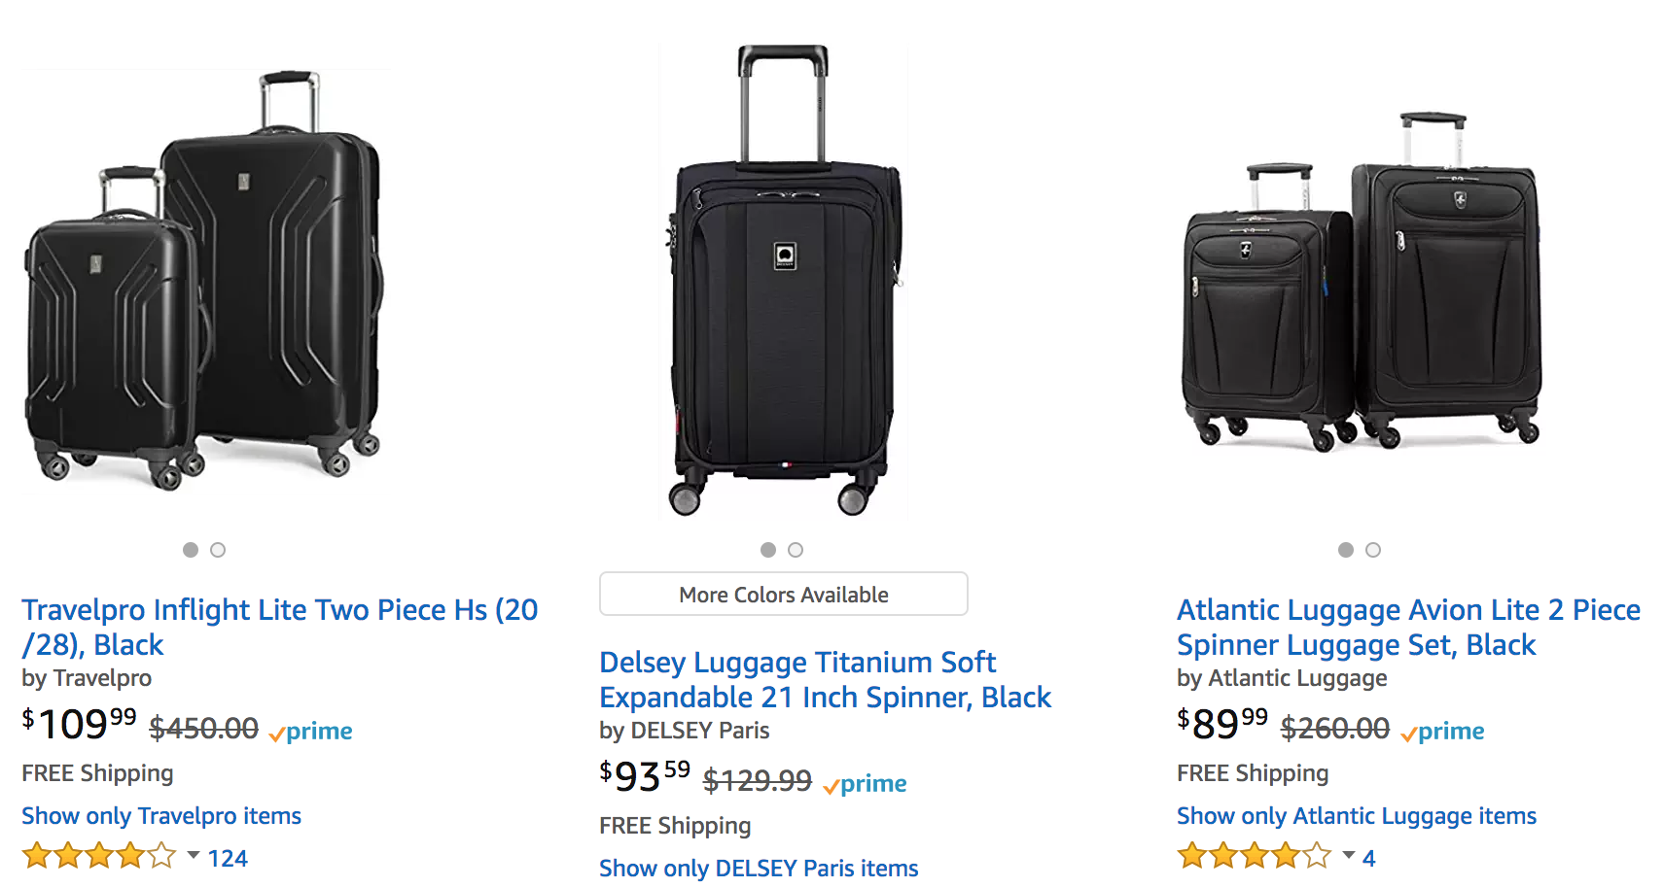Click the Atlantic Luggage set image

tap(1362, 282)
